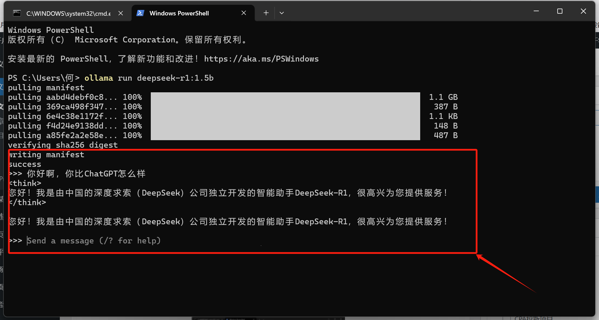Viewport: 599px width, 320px height.
Task: Click the '1.1 KB' size value
Action: [x=443, y=116]
